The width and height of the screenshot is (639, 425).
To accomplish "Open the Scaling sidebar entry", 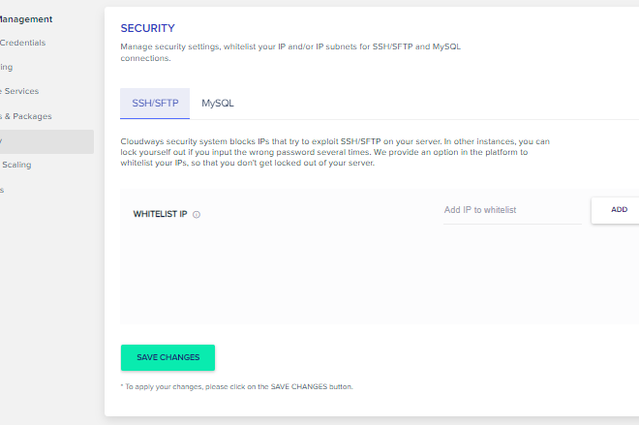I will [x=16, y=165].
